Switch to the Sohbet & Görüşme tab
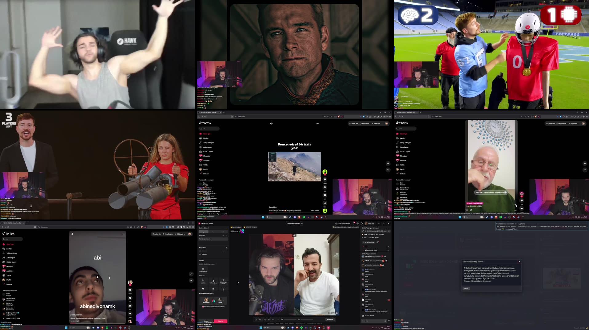Image resolution: width=589 pixels, height=330 pixels. click(250, 227)
